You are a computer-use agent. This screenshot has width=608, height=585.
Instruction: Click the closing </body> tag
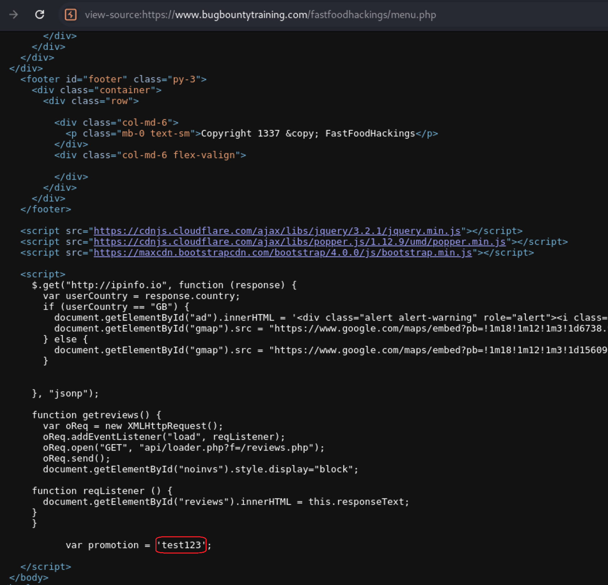pyautogui.click(x=29, y=578)
